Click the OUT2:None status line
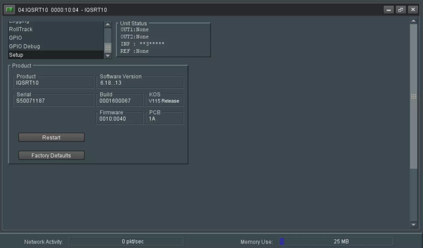 135,37
